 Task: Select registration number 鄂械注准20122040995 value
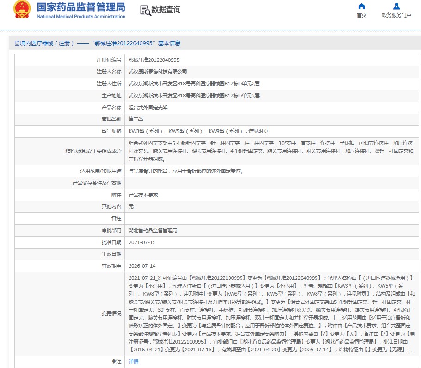point(154,60)
